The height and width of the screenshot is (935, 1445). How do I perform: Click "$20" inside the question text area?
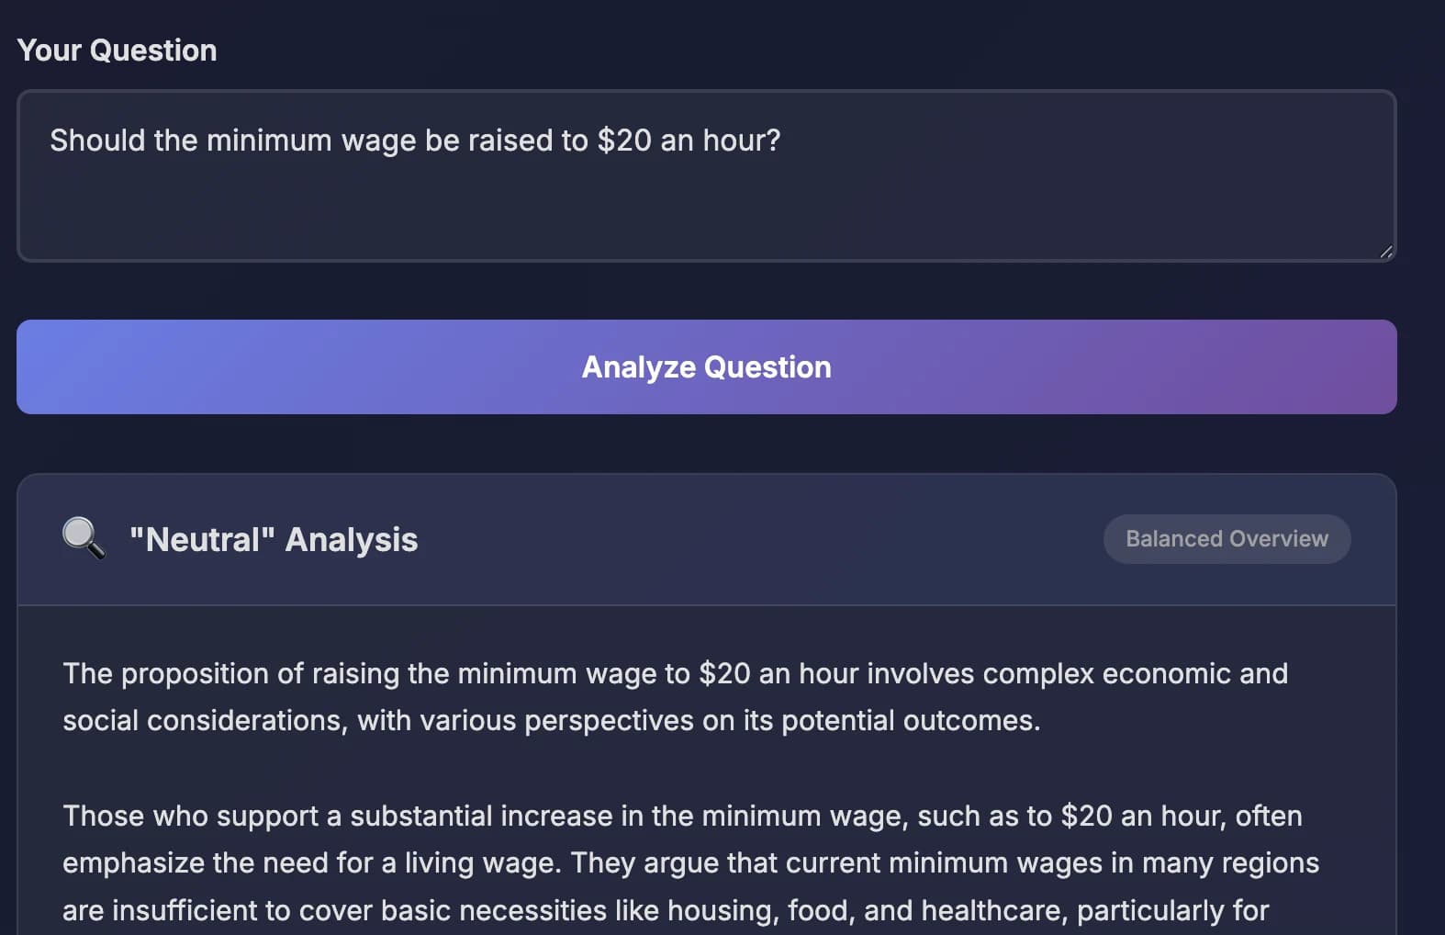[x=624, y=141]
